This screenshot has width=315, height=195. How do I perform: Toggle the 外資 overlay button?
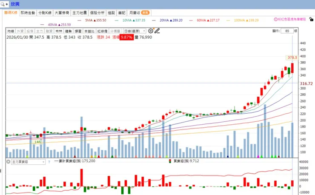pos(20,31)
